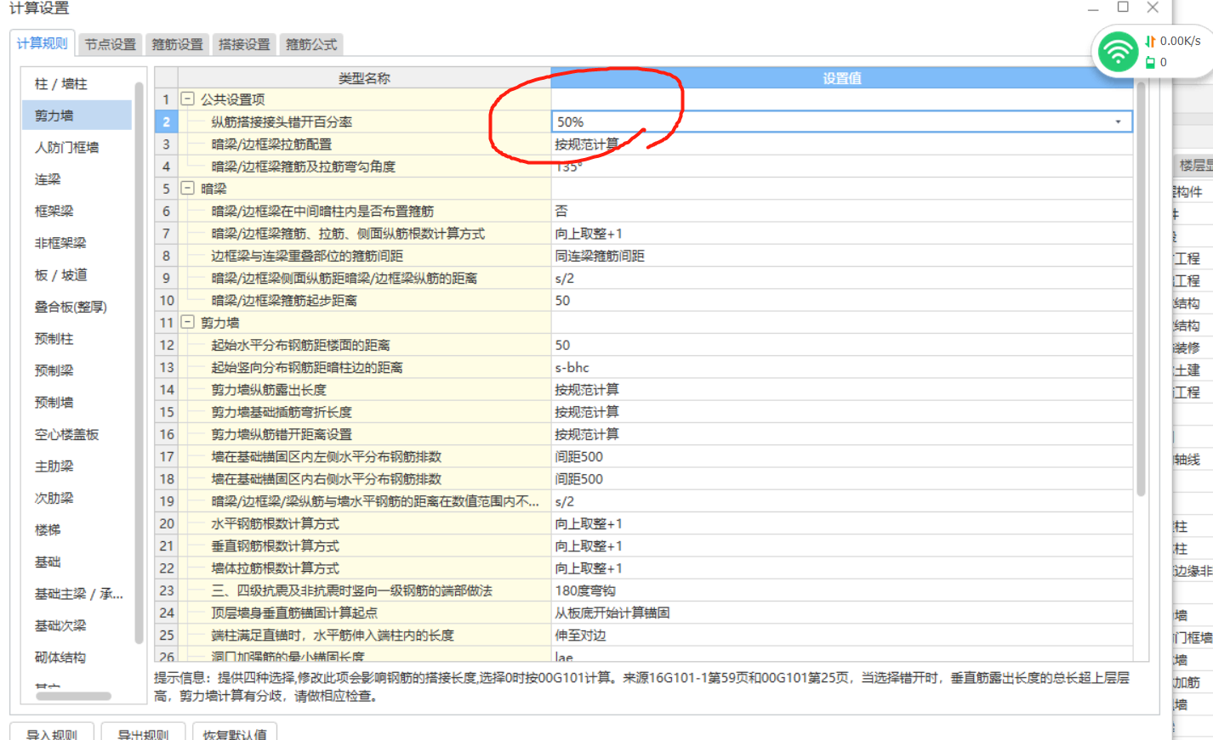Open the 50% dropdown for 纵筋搭接接头错开百分率

pyautogui.click(x=1118, y=122)
